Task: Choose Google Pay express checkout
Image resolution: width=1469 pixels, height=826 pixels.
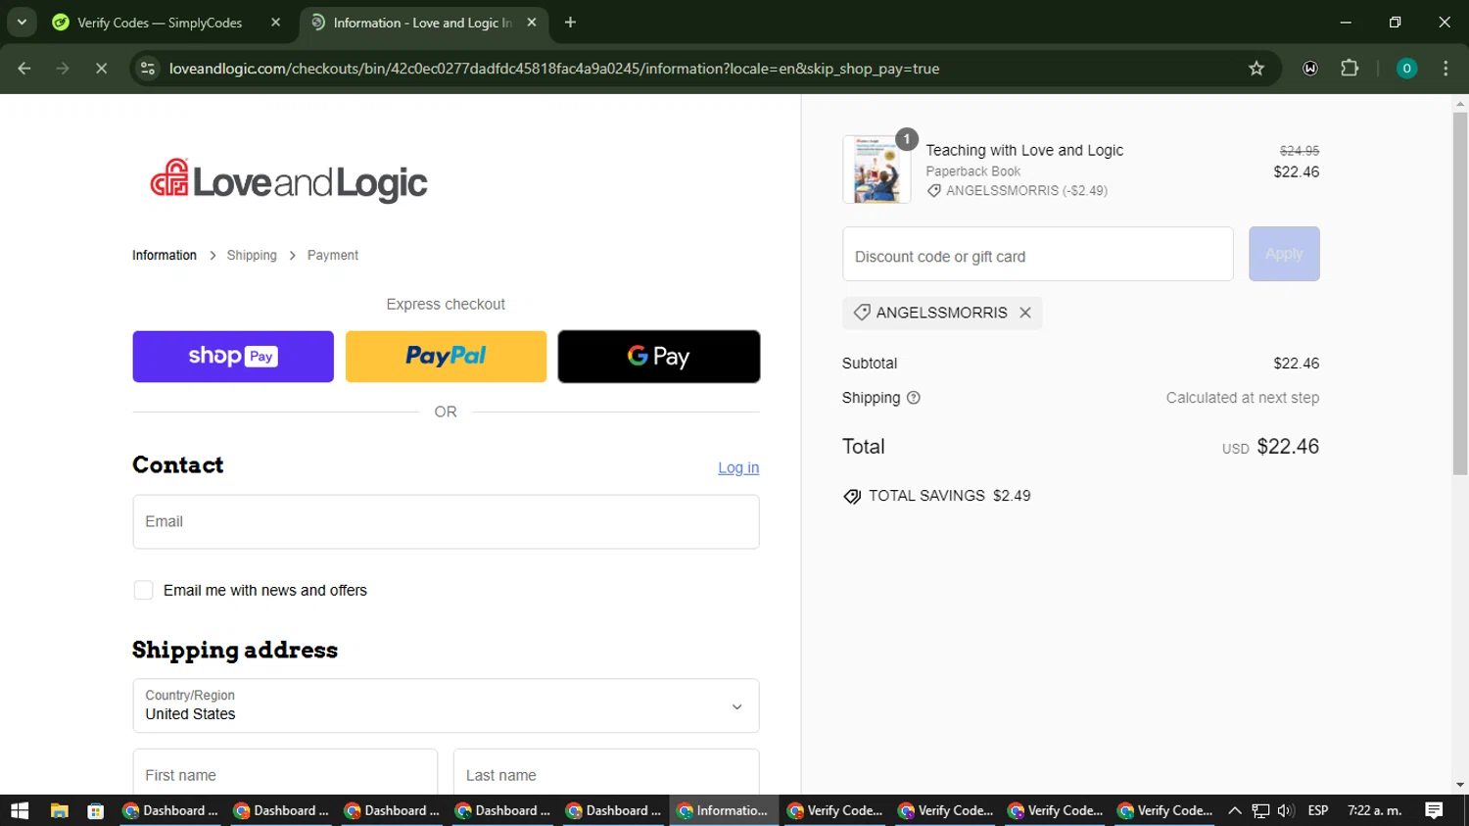Action: 659,357
